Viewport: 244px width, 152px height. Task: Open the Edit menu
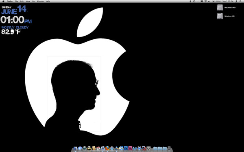[22, 1]
